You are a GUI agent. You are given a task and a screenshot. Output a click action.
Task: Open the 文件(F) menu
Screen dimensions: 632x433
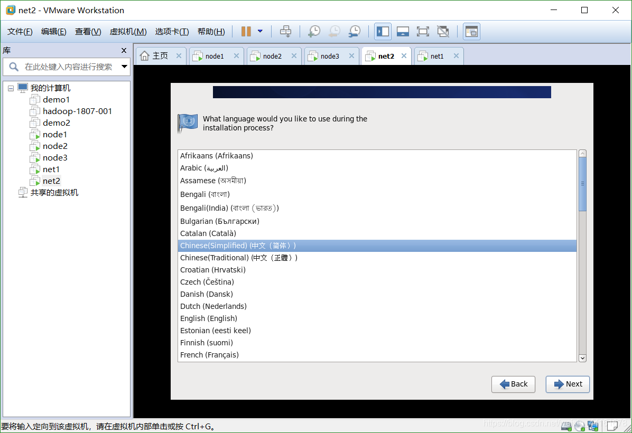tap(20, 31)
